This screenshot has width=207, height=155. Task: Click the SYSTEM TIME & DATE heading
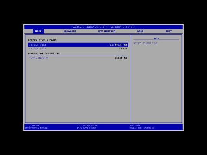pyautogui.click(x=42, y=40)
